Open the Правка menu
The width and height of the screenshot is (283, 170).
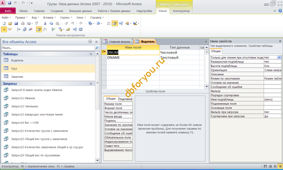pos(21,18)
